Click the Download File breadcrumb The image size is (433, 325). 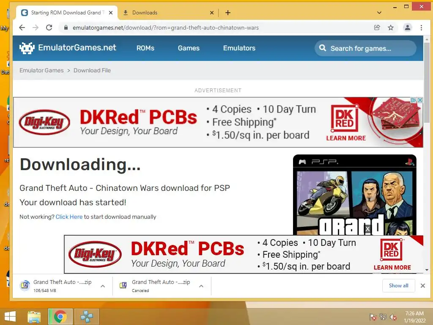pyautogui.click(x=92, y=71)
